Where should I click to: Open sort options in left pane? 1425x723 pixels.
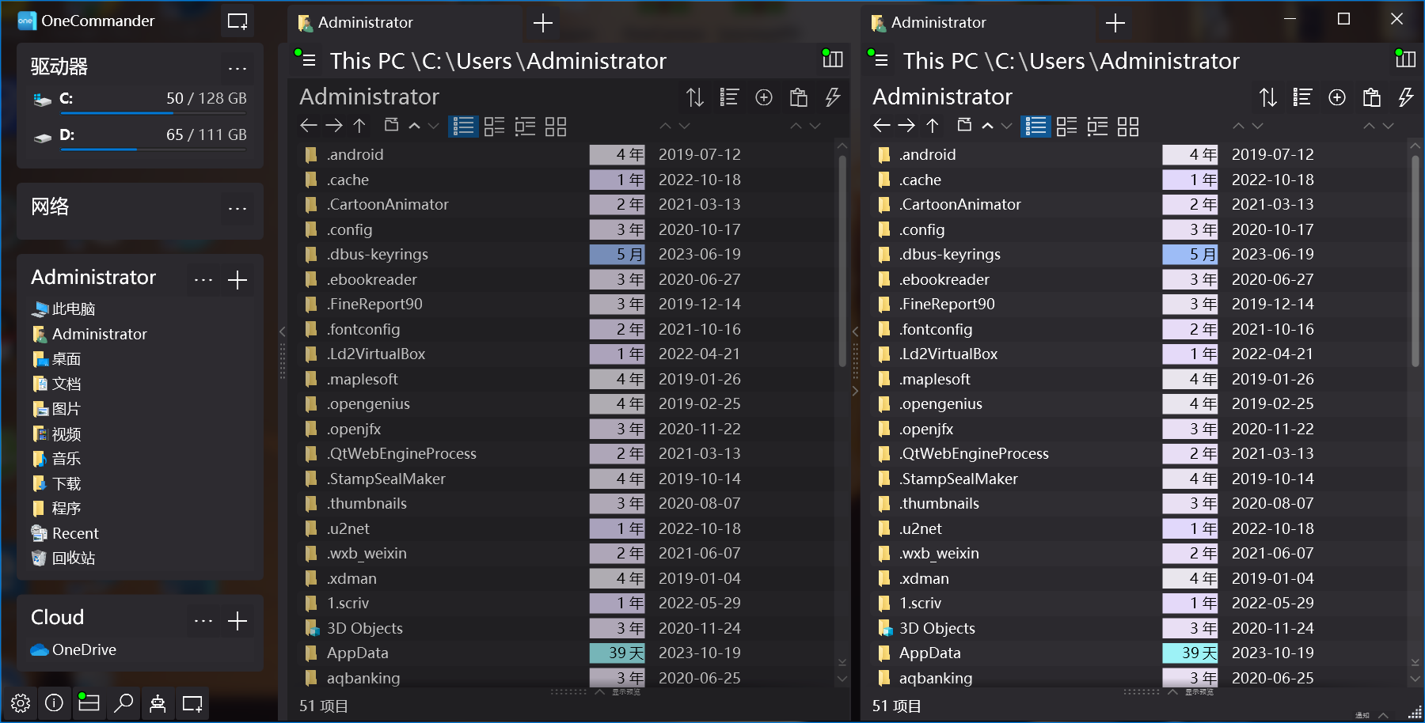(695, 97)
